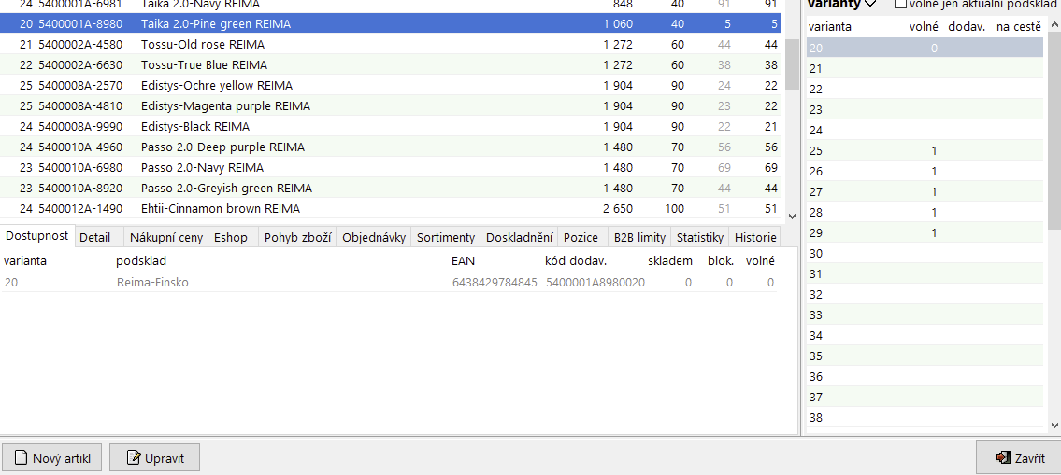
Task: Click the skladem column header
Action: (x=670, y=260)
